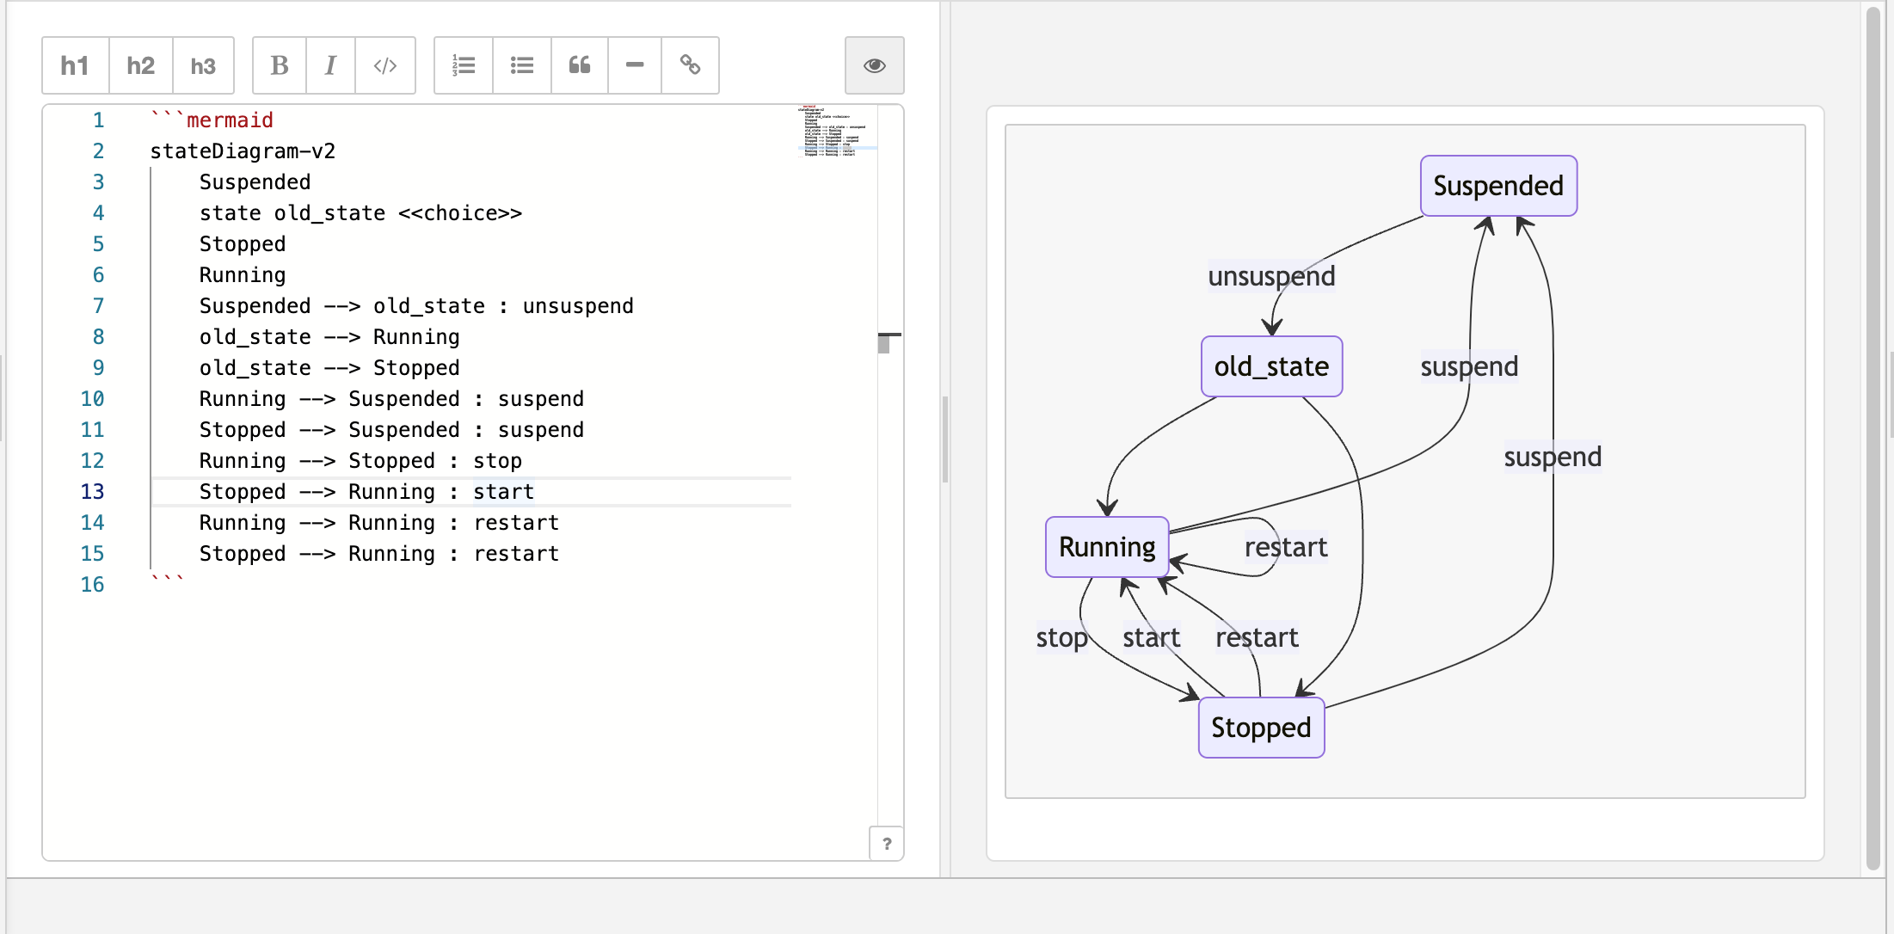1894x934 pixels.
Task: Insert a numbered list
Action: 464,65
